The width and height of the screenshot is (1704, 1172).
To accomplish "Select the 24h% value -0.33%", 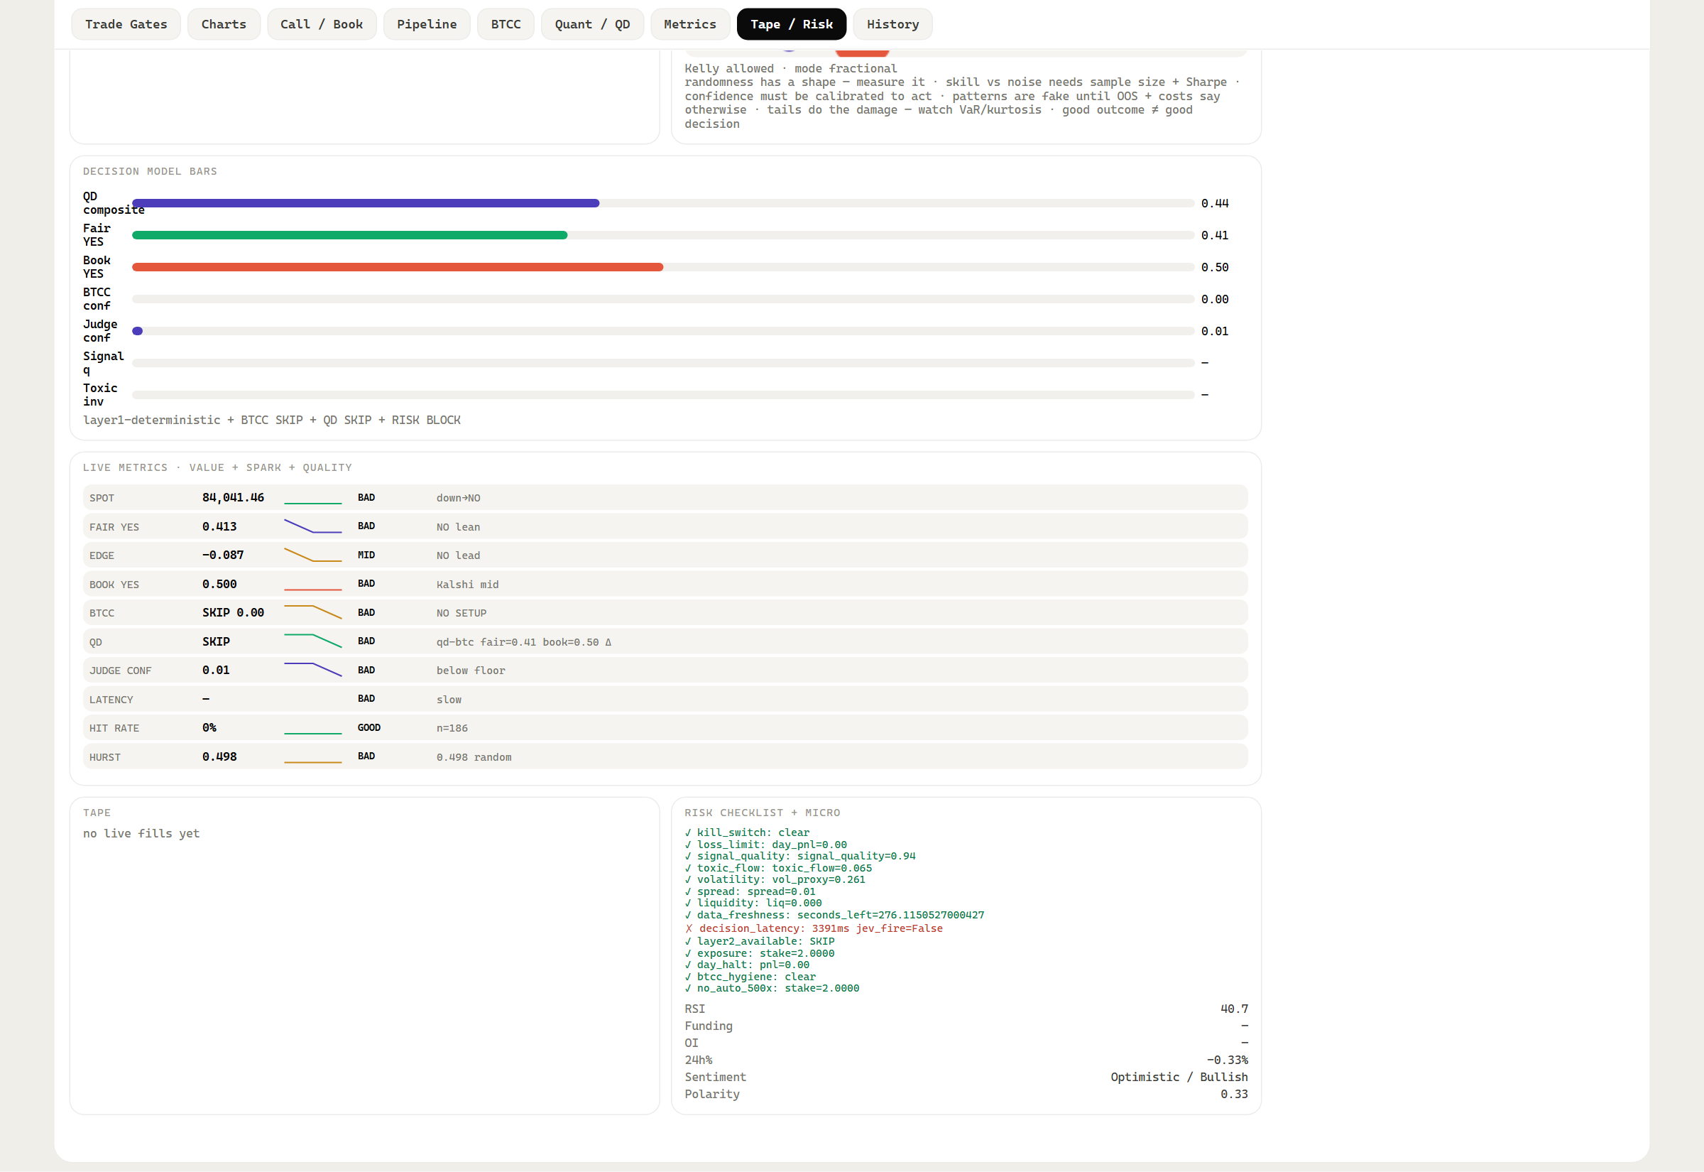I will click(1227, 1060).
